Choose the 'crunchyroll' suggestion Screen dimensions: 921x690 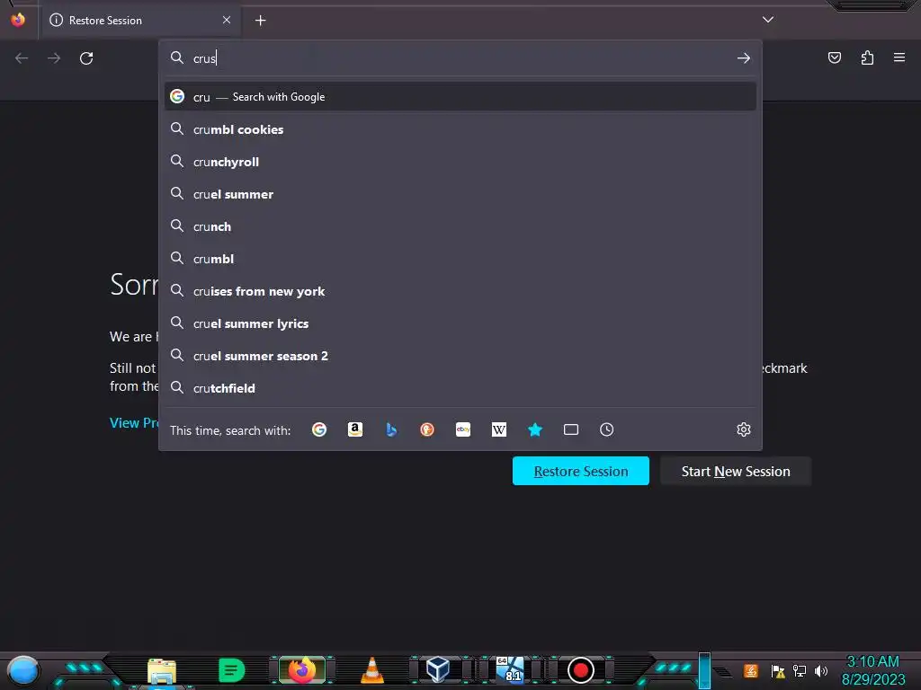460,162
